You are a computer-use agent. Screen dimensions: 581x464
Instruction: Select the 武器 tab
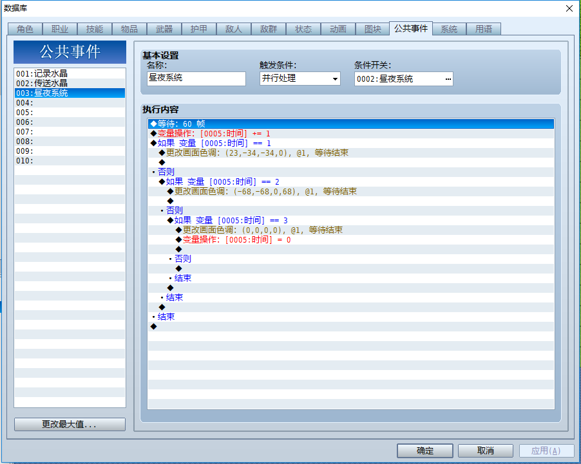(x=164, y=29)
